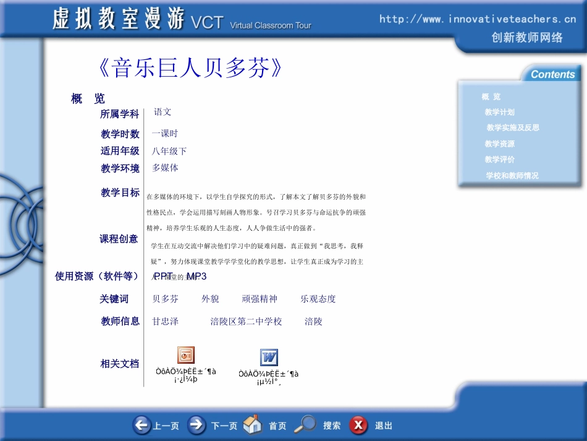Click the 使用资源（软件等） label
Viewport: 587px width, 441px height.
(x=96, y=276)
